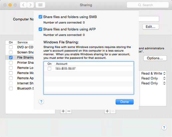Go back with the left arrow button

tap(23, 5)
